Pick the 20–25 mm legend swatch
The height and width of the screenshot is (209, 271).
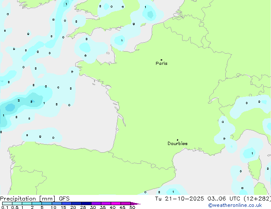(77, 203)
